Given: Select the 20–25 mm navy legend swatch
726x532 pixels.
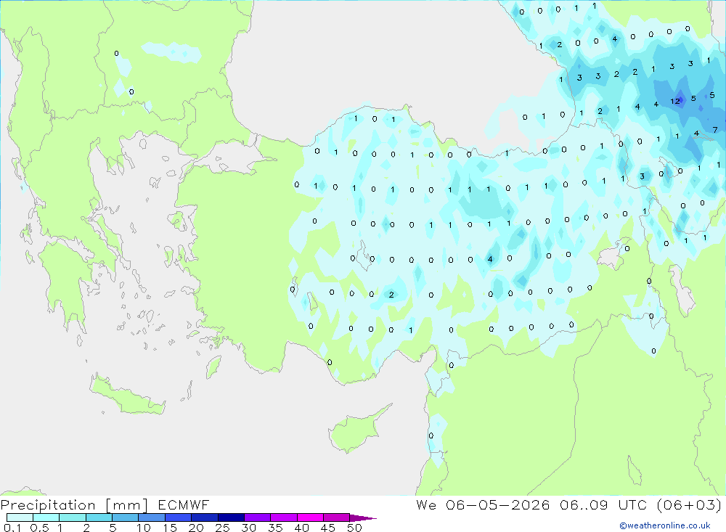Looking at the screenshot, I should pyautogui.click(x=205, y=517).
